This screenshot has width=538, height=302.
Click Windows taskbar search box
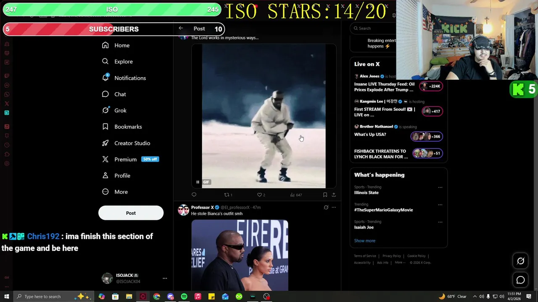55,297
